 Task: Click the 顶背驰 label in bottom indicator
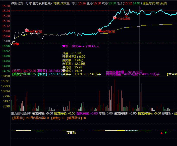pyautogui.click(x=71, y=133)
